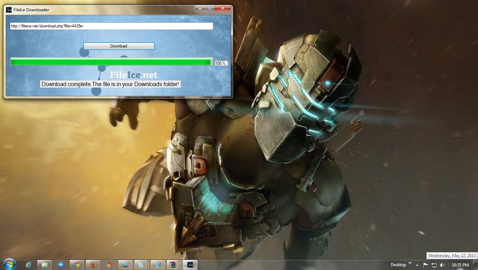Viewport: 478px width, 270px height.
Task: Open the red swirl app taskbar icon
Action: (109, 265)
